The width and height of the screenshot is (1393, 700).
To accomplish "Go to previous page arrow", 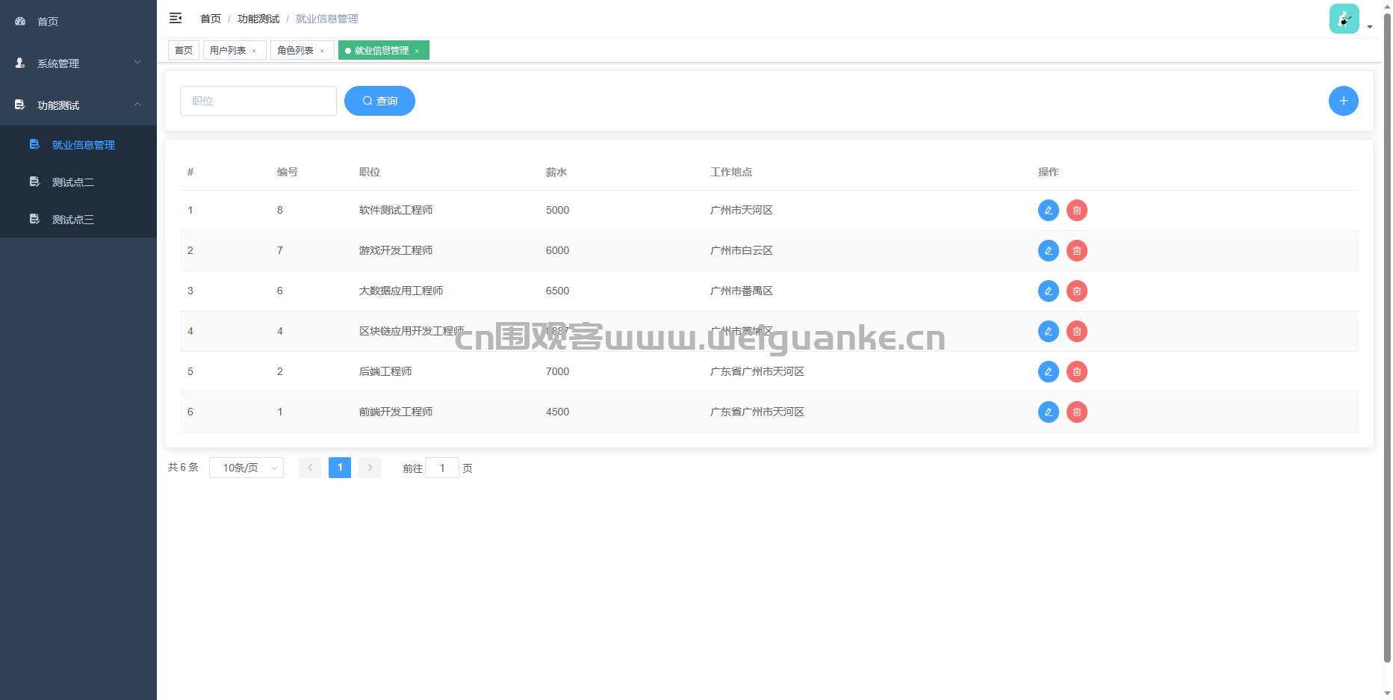I will 310,468.
